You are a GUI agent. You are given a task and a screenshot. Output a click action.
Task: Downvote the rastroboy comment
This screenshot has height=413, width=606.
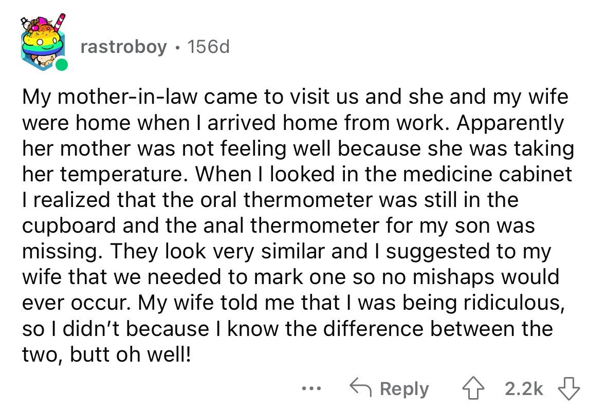coord(569,389)
